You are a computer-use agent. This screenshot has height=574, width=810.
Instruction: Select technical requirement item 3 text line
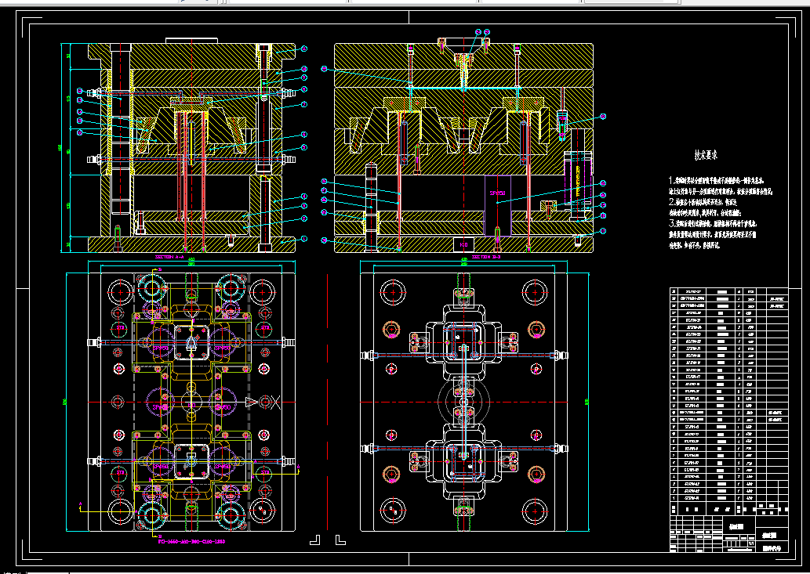click(x=713, y=224)
